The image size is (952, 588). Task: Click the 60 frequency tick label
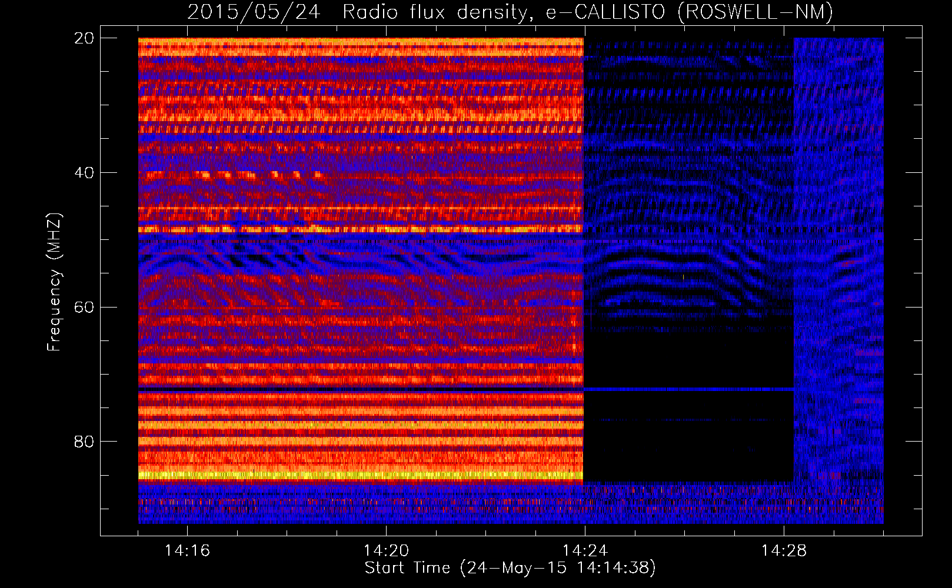85,307
